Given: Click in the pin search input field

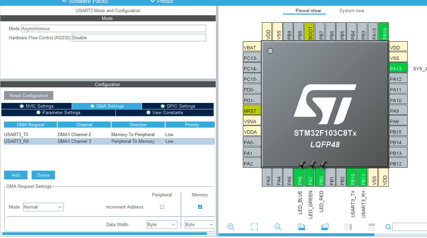Looking at the screenshot, I should pyautogui.click(x=409, y=227).
